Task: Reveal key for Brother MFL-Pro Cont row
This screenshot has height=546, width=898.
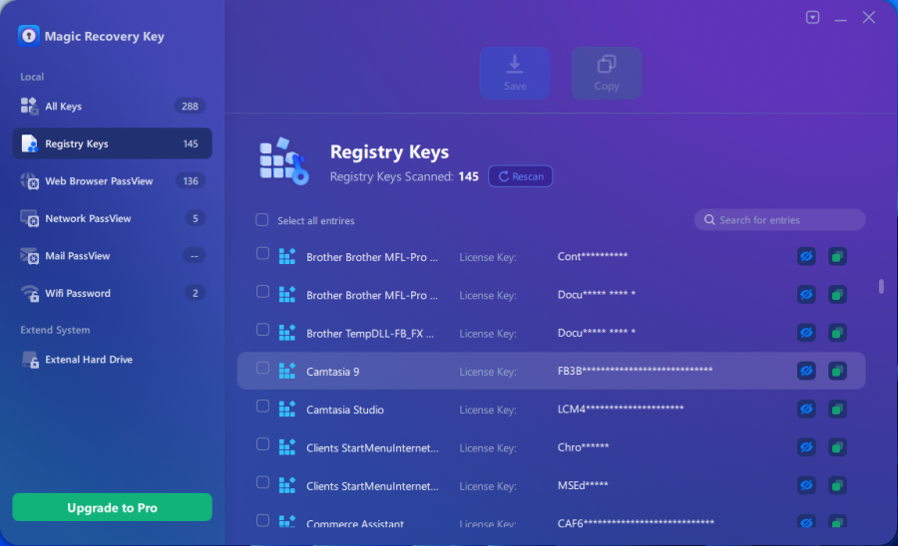Action: click(806, 256)
